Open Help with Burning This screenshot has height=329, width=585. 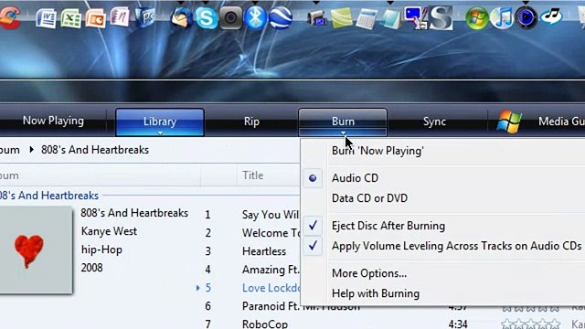(376, 293)
